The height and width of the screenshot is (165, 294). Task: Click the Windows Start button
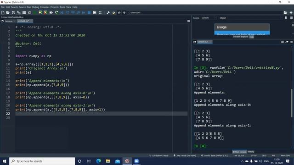click(x=5, y=161)
